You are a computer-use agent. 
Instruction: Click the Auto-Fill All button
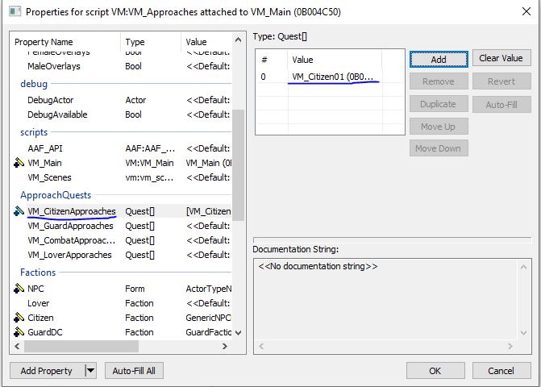pyautogui.click(x=134, y=371)
